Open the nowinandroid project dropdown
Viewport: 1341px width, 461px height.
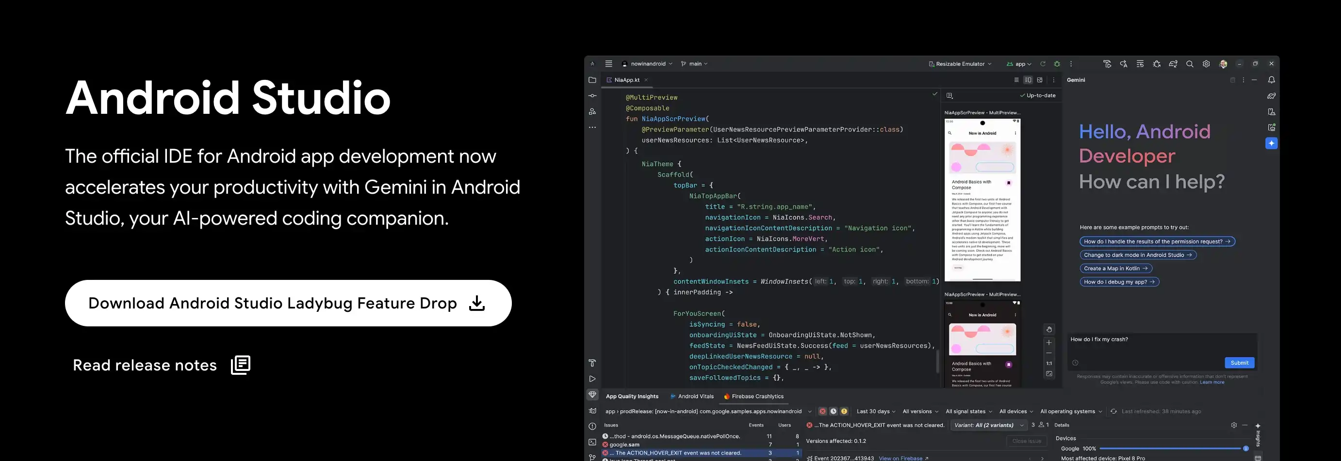click(647, 64)
